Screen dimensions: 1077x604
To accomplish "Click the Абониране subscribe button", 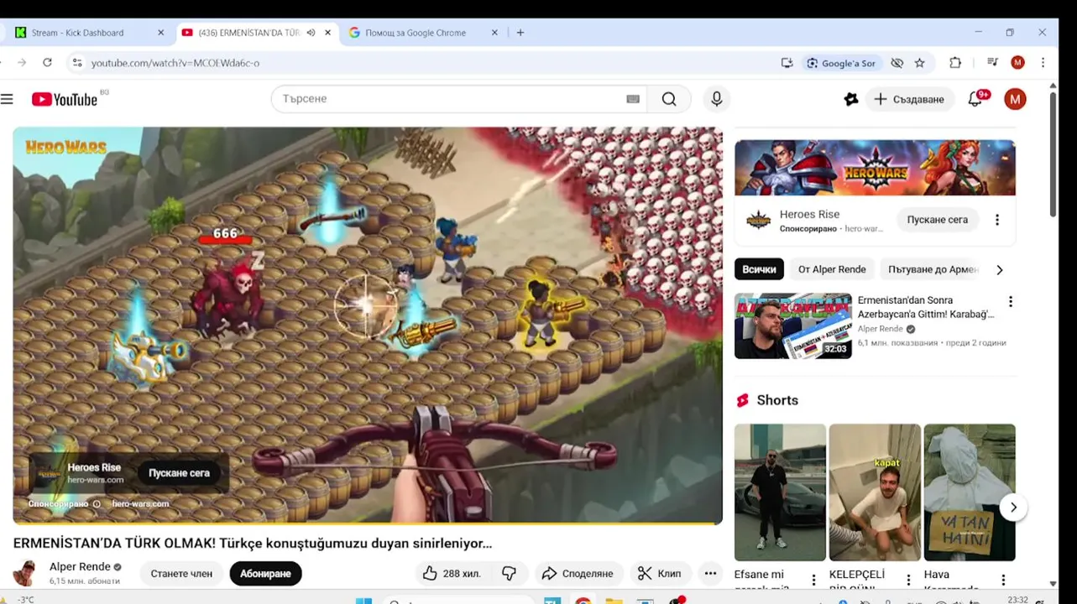I will pyautogui.click(x=265, y=574).
